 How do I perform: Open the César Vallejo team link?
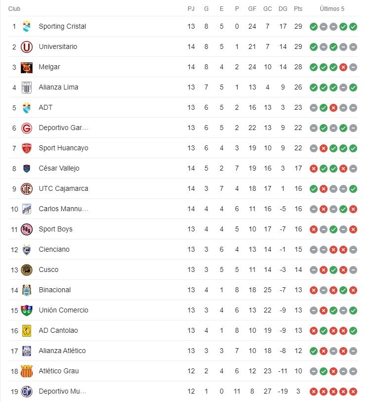[59, 168]
